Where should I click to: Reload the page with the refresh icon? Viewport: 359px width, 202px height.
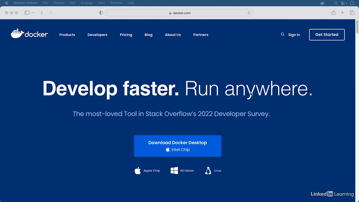coord(249,13)
